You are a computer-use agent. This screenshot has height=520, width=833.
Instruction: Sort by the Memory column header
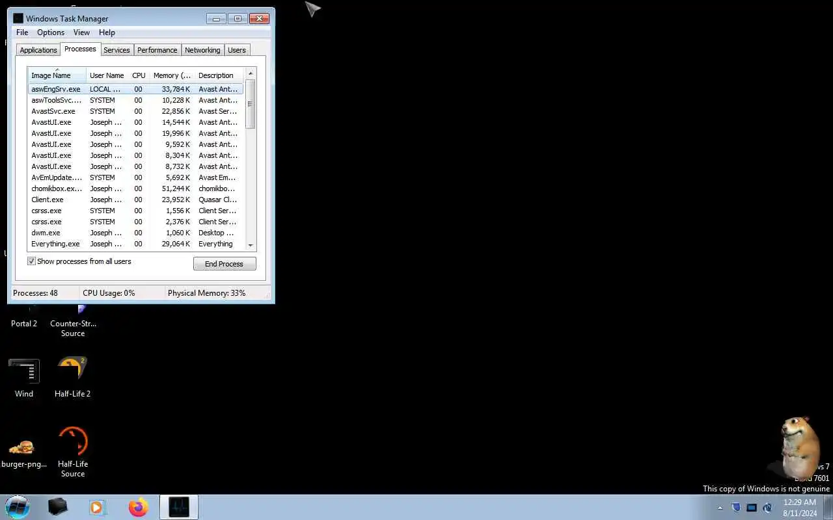[x=172, y=75]
